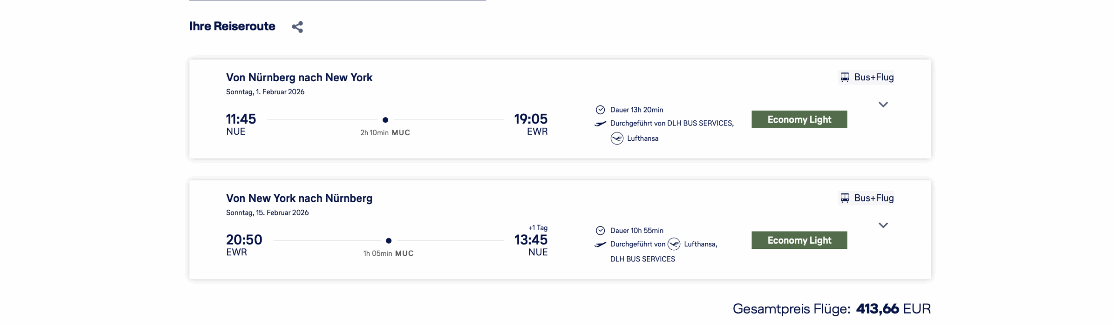Image resolution: width=1114 pixels, height=324 pixels.
Task: Click the MUC stopover dot on the outbound route
Action: (x=385, y=120)
